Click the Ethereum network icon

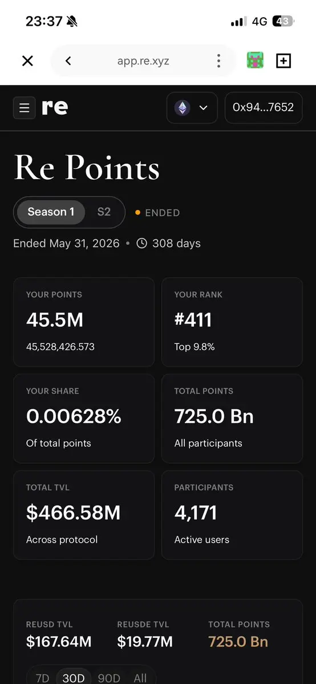[183, 108]
